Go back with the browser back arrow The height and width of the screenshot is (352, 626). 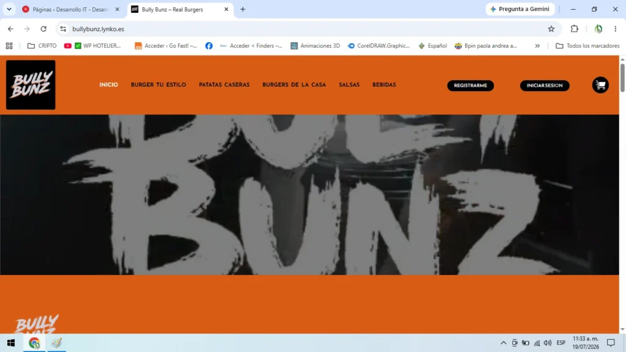pyautogui.click(x=10, y=29)
